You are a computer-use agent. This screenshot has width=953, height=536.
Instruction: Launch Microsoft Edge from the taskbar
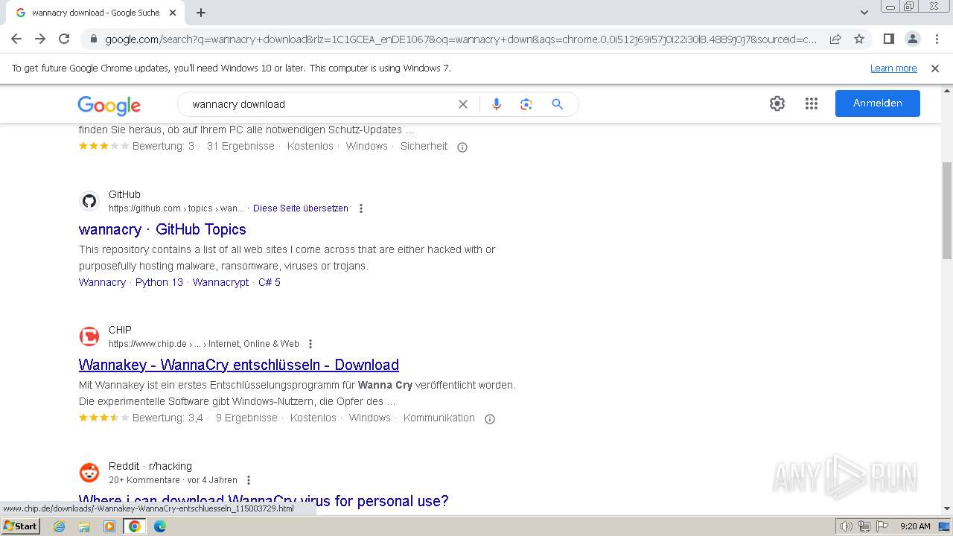click(x=160, y=526)
